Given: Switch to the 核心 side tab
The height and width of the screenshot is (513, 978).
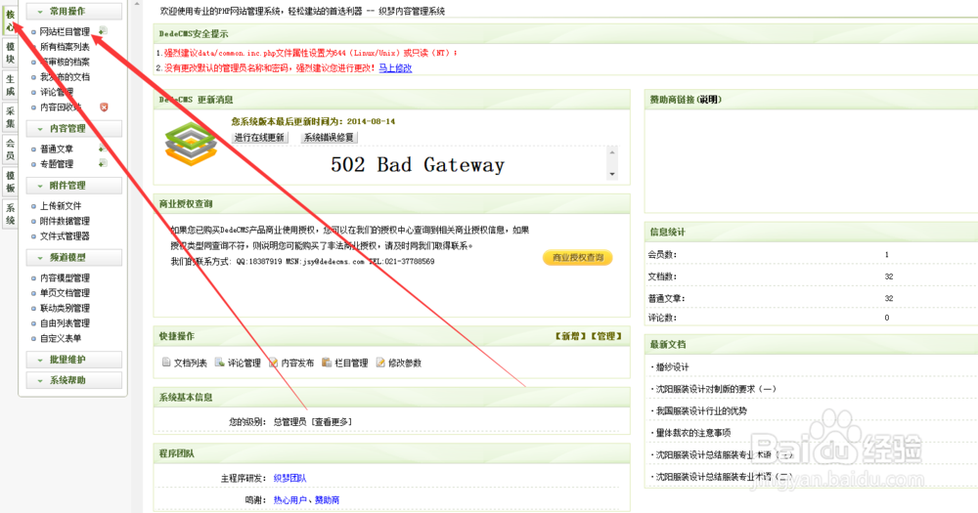Looking at the screenshot, I should click(10, 21).
